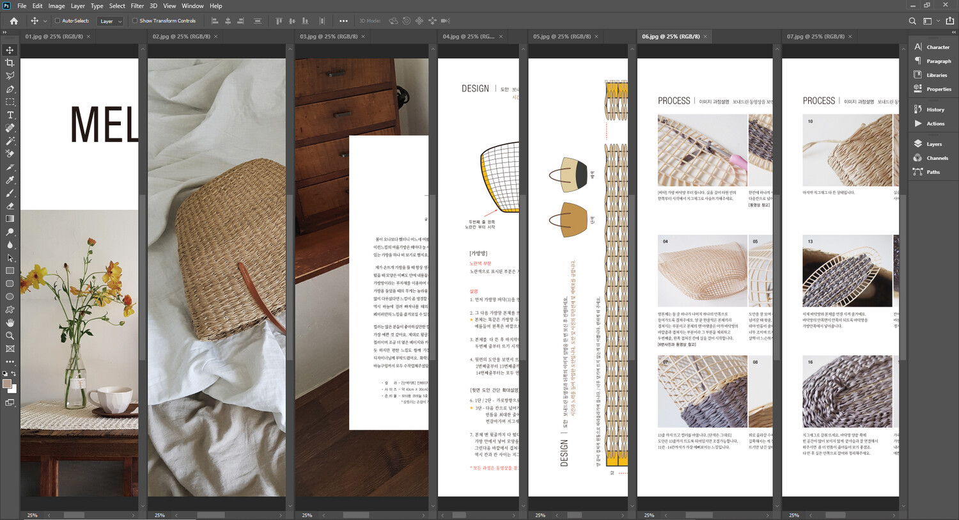Activate the Hand tool

(x=10, y=322)
